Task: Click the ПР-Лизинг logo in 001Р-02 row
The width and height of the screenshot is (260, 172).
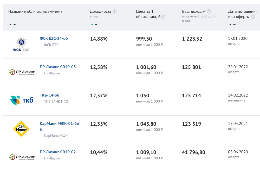Action: (x=22, y=157)
